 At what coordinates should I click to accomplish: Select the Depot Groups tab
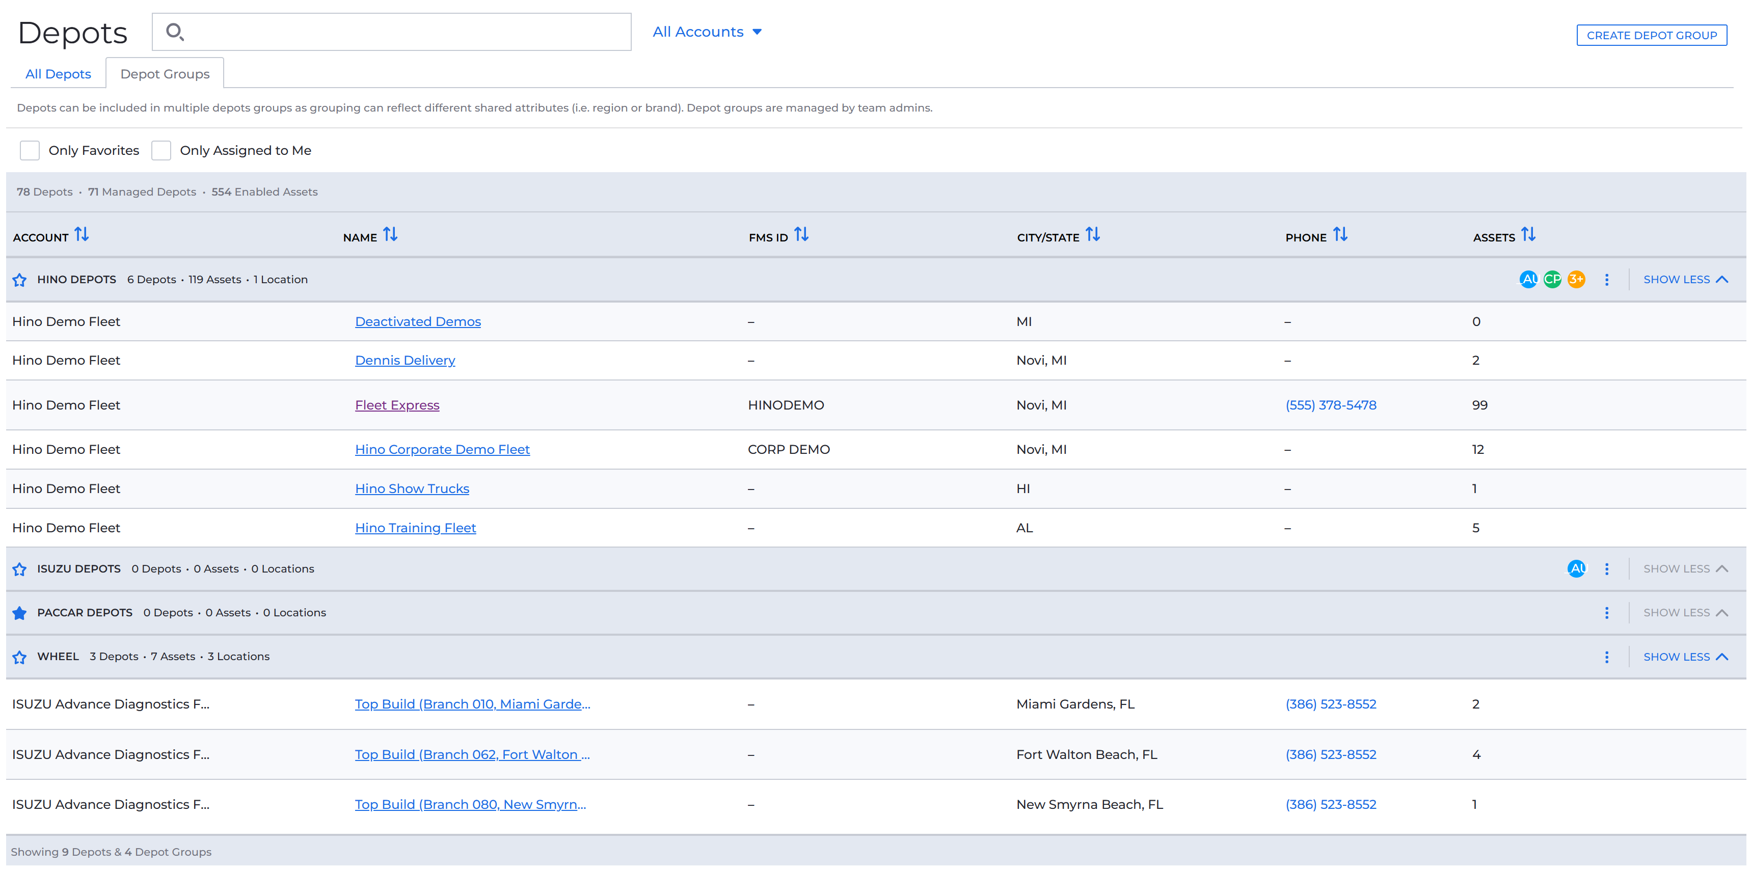(165, 74)
